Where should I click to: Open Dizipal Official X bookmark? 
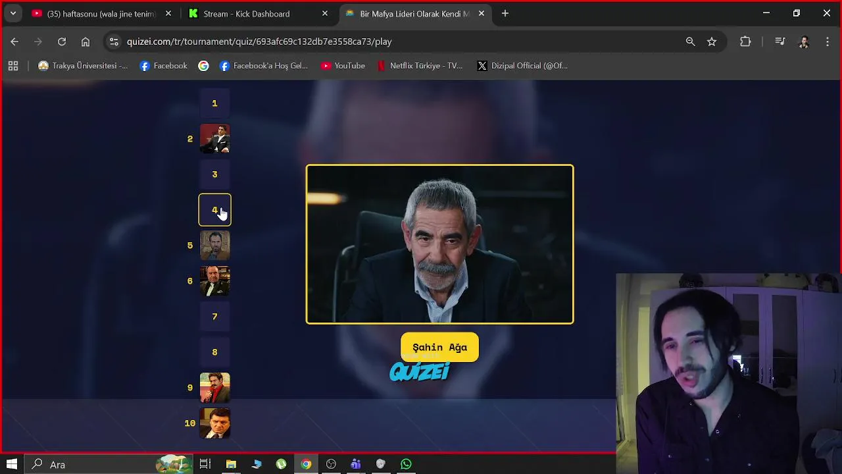click(x=522, y=66)
